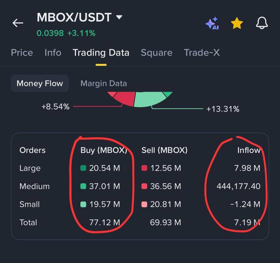Open the Trade-X tab
This screenshot has height=263, width=280.
pos(202,53)
